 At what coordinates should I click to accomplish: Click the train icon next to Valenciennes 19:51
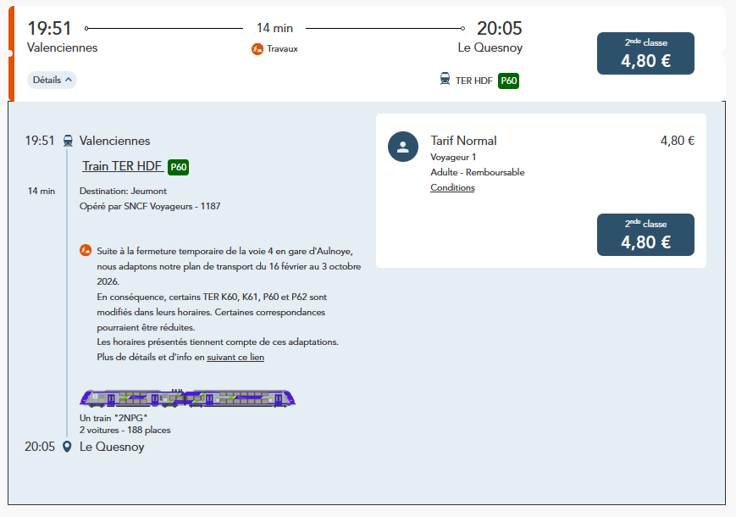point(68,141)
